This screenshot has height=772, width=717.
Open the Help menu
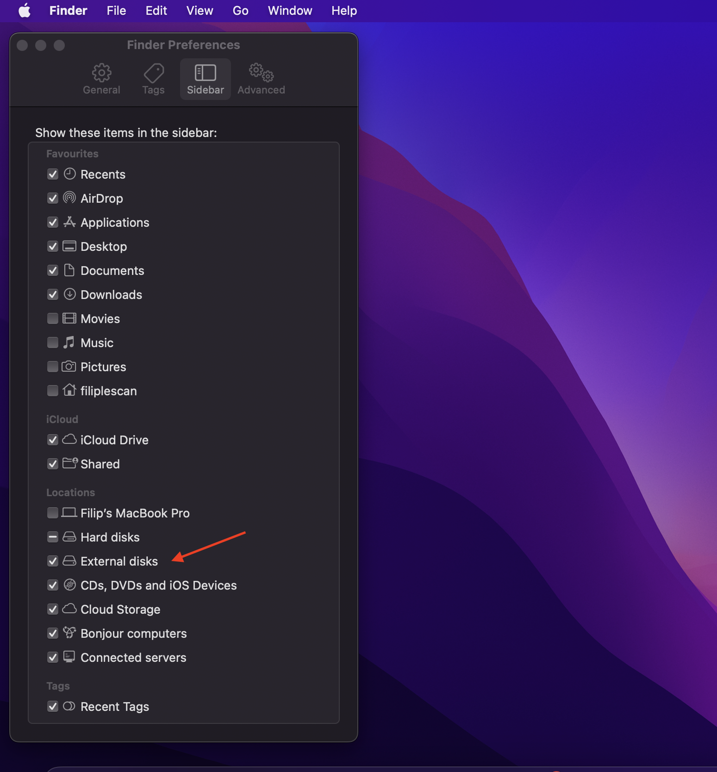pyautogui.click(x=344, y=10)
